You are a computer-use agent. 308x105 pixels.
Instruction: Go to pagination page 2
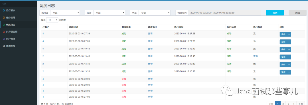pyautogui.click(x=283, y=104)
